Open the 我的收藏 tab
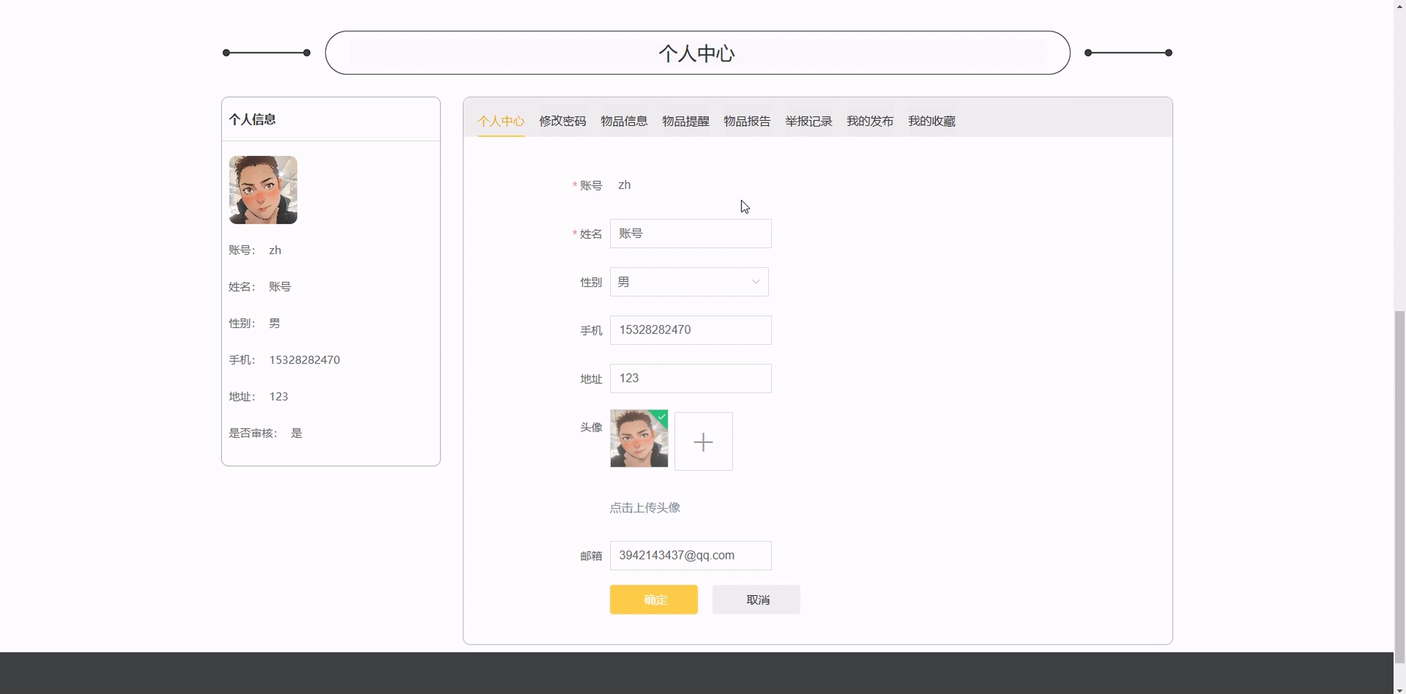 pyautogui.click(x=931, y=121)
